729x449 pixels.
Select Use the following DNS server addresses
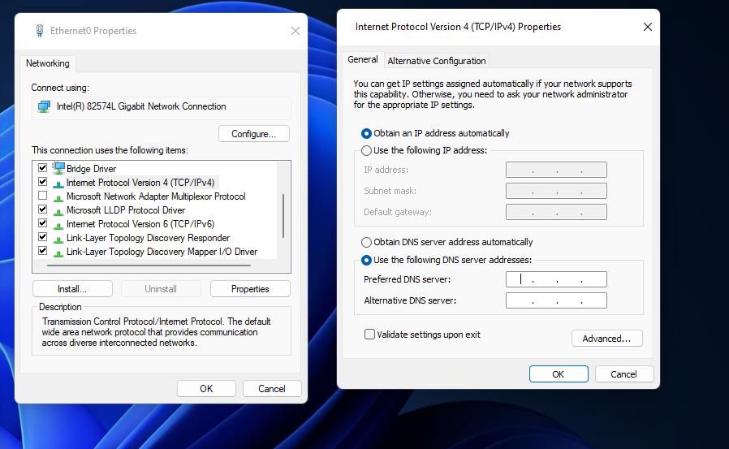pyautogui.click(x=366, y=261)
